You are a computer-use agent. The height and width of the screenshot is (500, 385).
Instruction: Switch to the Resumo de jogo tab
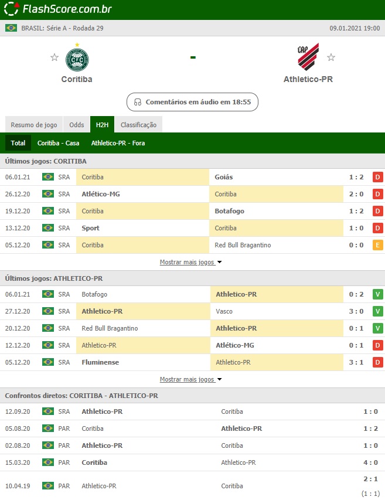pyautogui.click(x=34, y=125)
